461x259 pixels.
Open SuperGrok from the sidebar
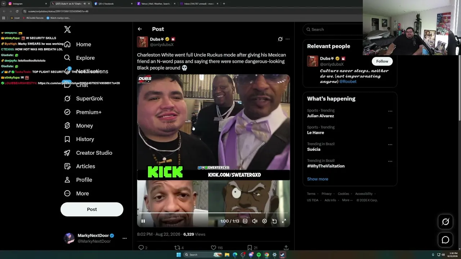click(84, 99)
